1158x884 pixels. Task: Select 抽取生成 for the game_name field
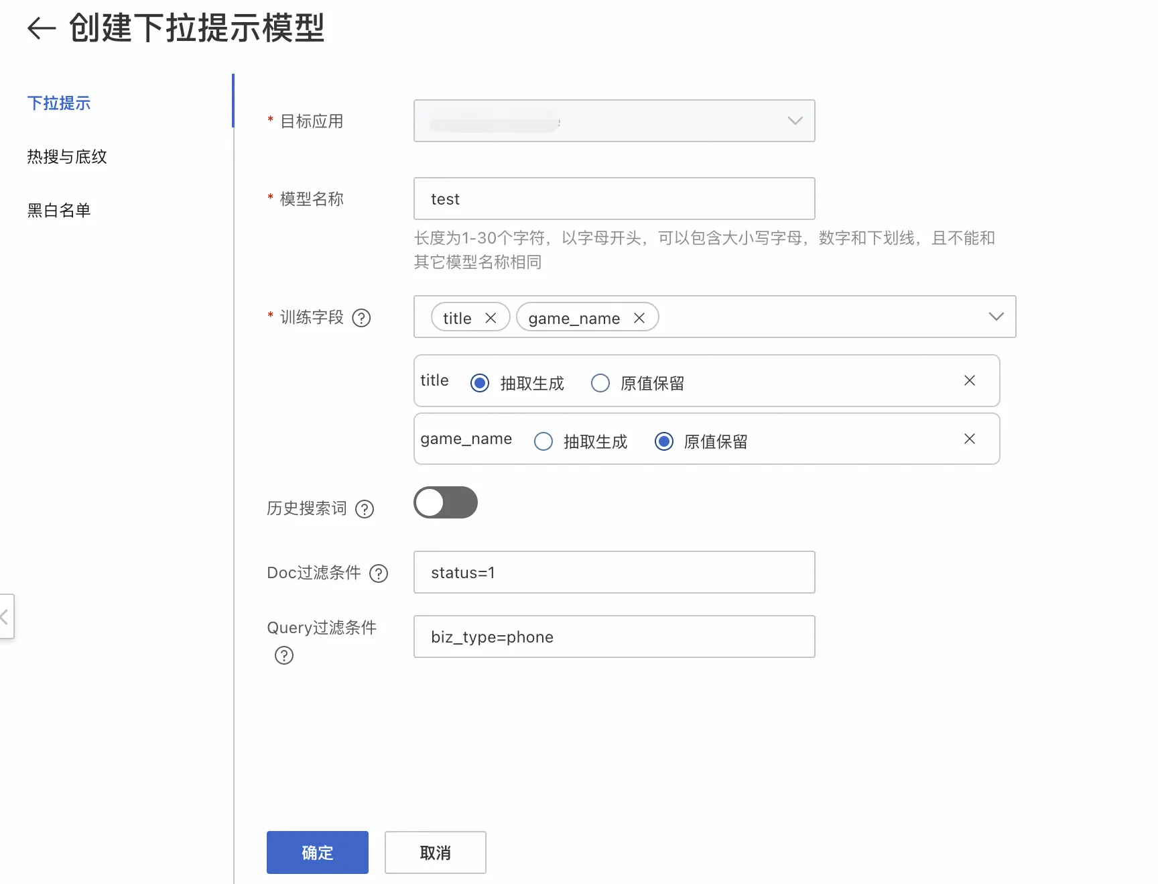543,441
